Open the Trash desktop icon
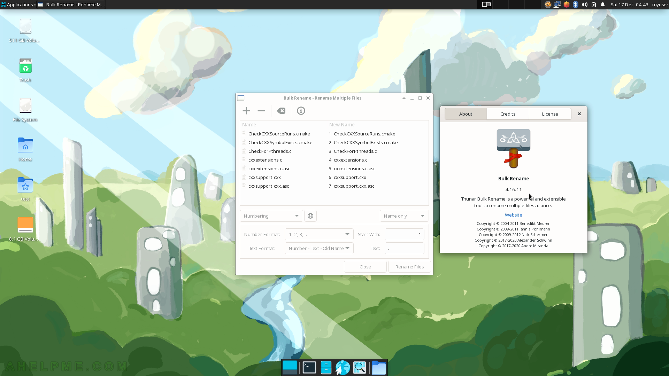669x376 pixels. pos(25,70)
